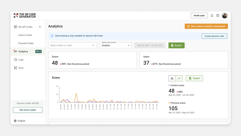Open the Select folder or code dropdown
The height and width of the screenshot is (136, 241).
[72, 45]
